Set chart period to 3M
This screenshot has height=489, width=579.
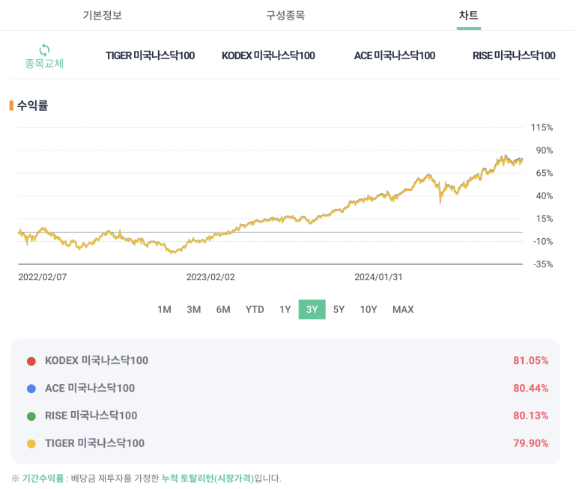(x=194, y=309)
